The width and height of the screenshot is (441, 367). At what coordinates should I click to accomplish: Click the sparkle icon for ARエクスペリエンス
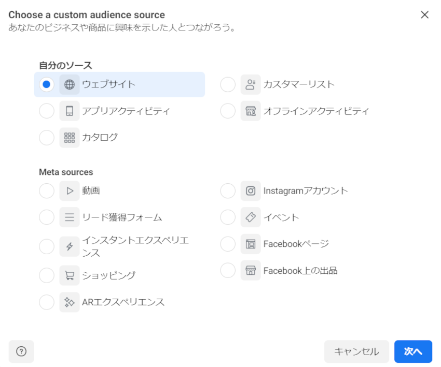tap(70, 302)
